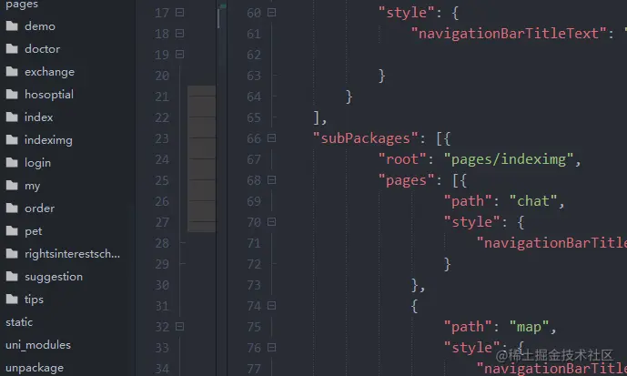Image resolution: width=627 pixels, height=376 pixels.
Task: Click the rightsinterestsch folder icon
Action: 12,254
